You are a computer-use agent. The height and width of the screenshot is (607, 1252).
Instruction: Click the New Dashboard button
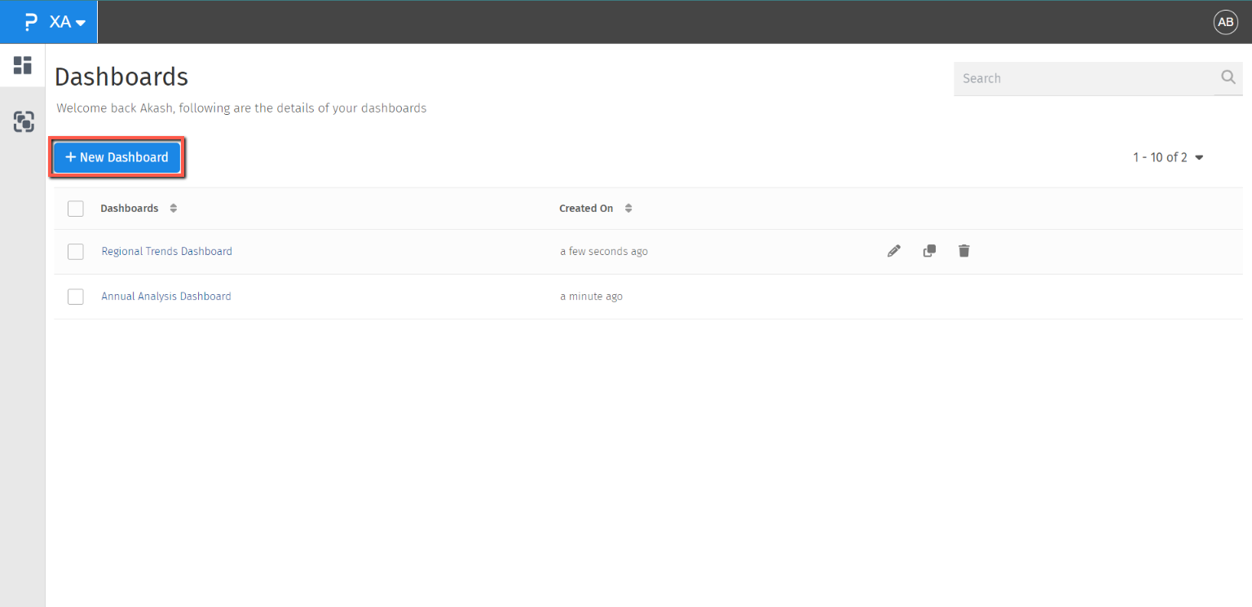[117, 157]
